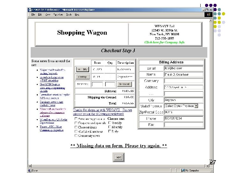Open the Microsoft pushes back release news link
230x173 pixels.
pos(53,112)
